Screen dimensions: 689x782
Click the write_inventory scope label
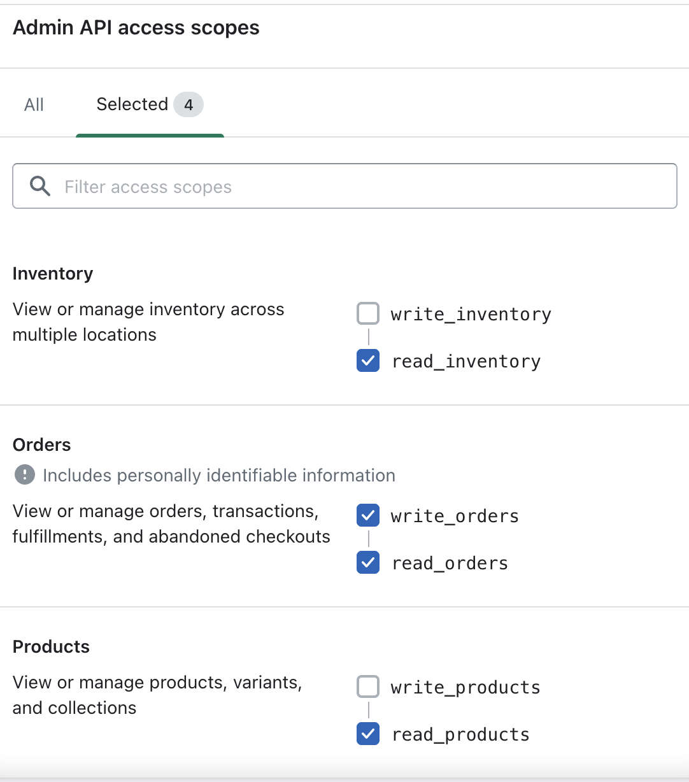471,314
